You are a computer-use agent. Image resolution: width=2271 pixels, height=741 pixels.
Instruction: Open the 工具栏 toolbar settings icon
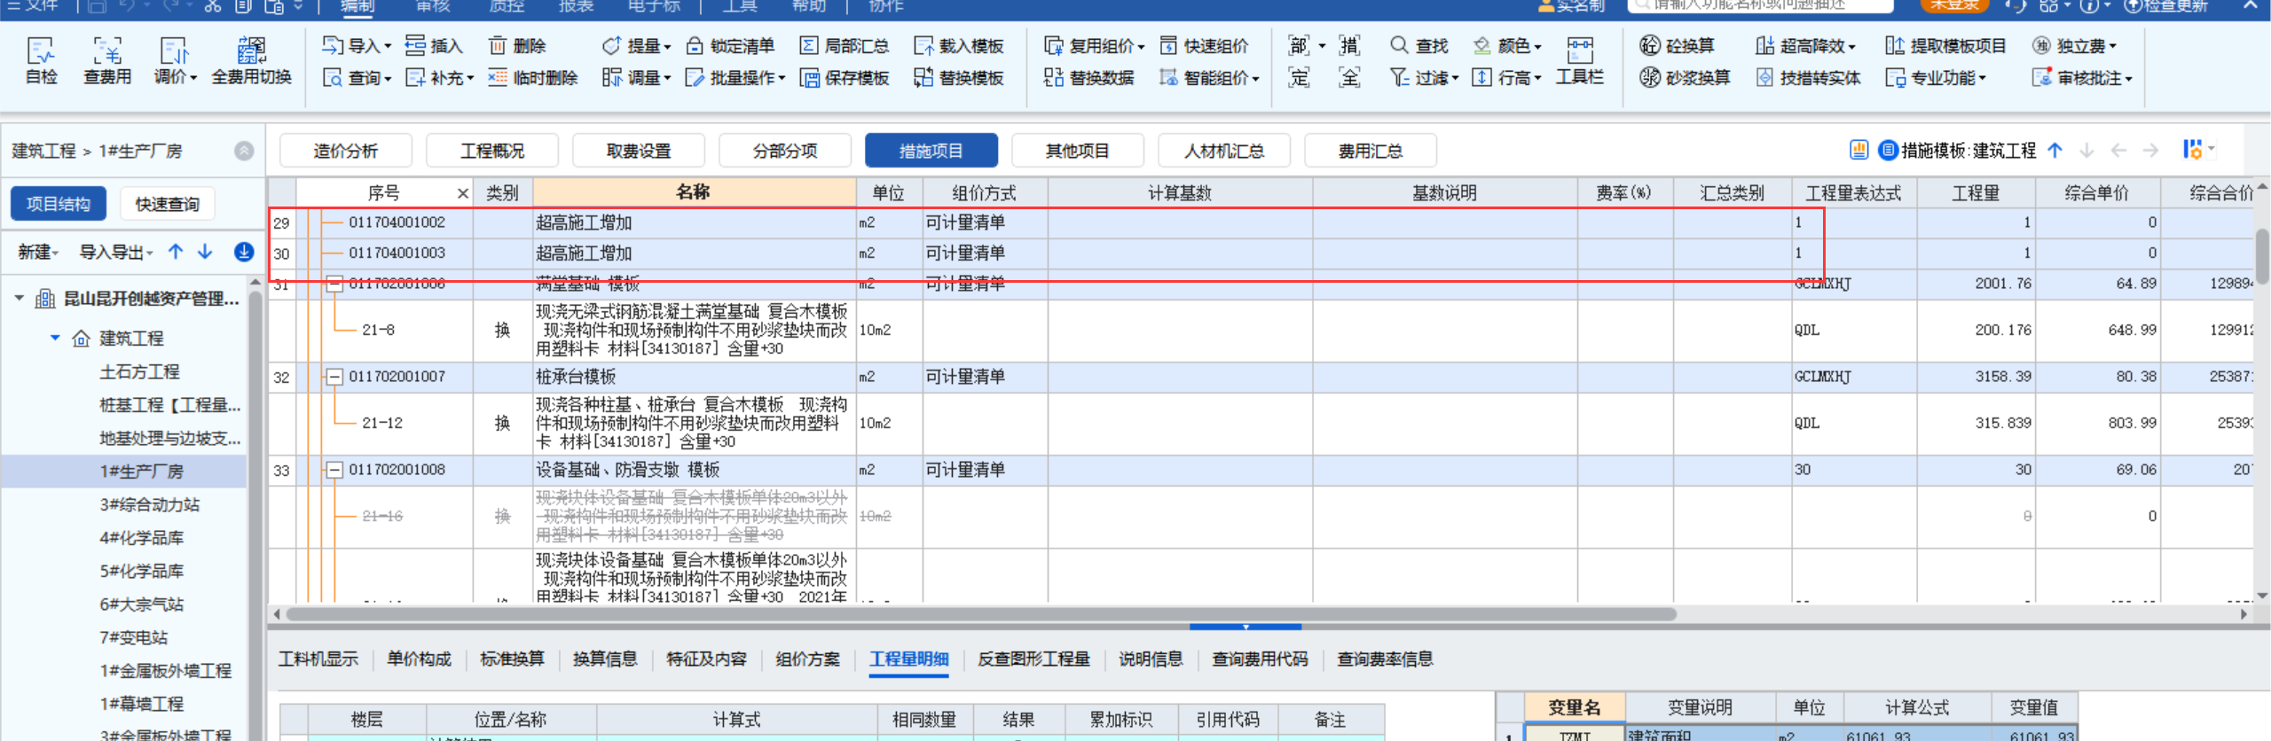click(1580, 50)
